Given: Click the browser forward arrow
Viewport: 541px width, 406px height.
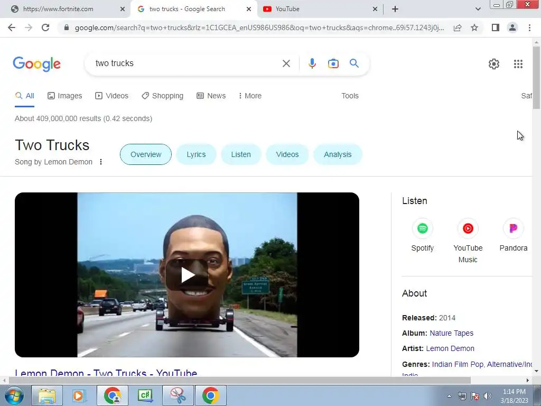Looking at the screenshot, I should [29, 27].
